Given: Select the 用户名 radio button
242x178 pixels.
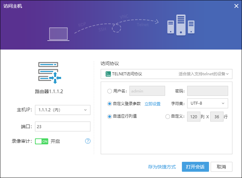Looking at the screenshot, I should click(x=110, y=91).
